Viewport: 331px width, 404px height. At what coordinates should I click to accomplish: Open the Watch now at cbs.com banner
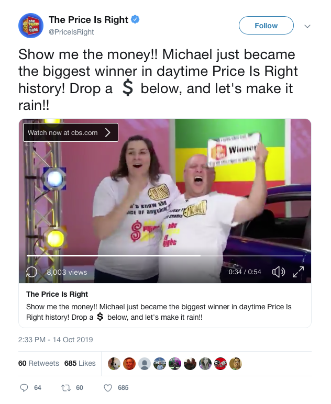[x=71, y=132]
